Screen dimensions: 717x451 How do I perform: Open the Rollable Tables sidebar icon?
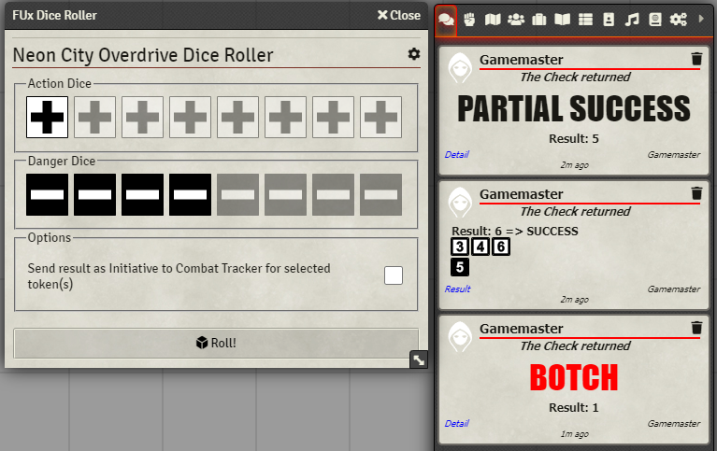tap(585, 20)
